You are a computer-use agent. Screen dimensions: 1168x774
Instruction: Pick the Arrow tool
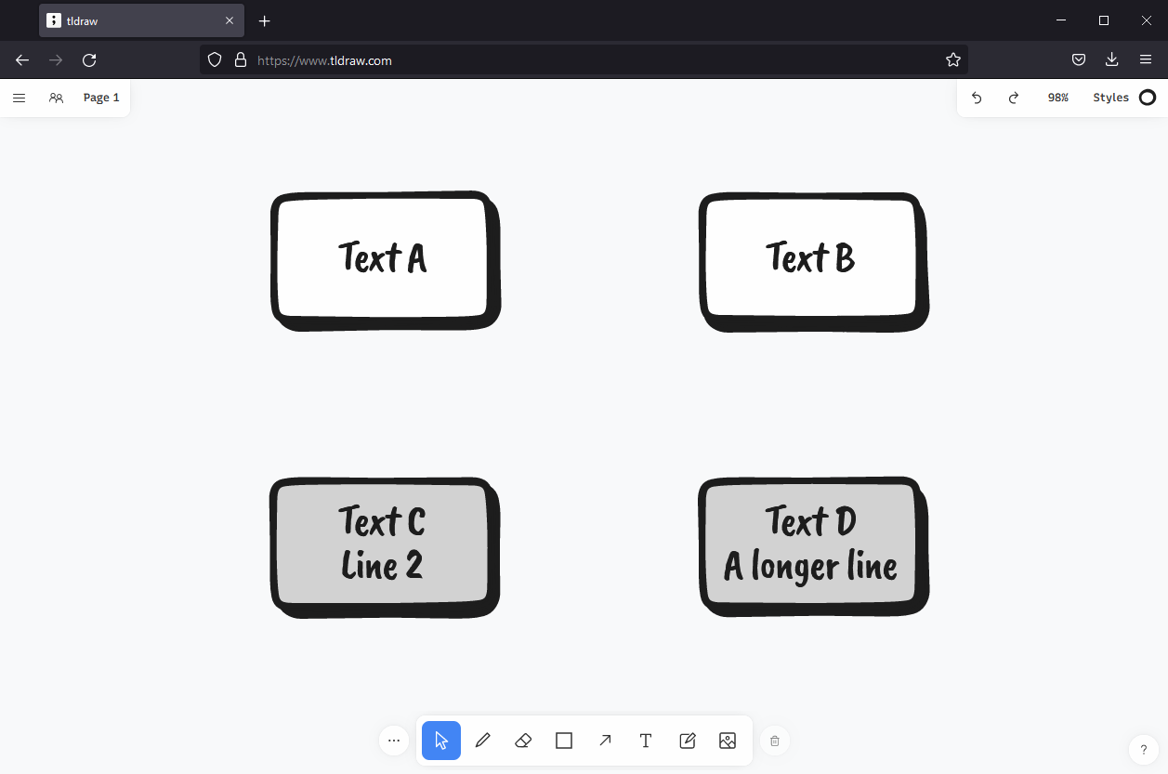coord(604,741)
